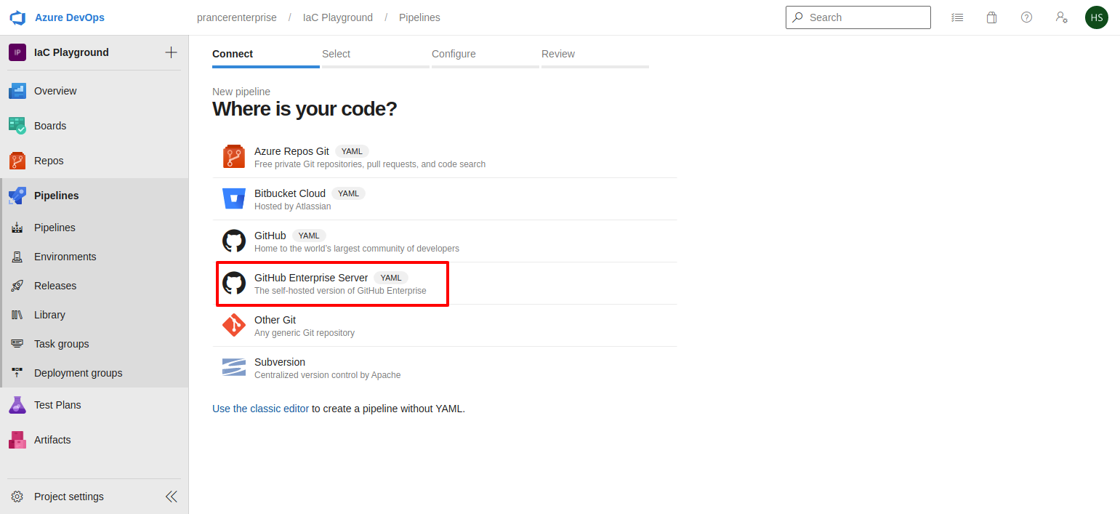Click the IaC Playground project avatar icon
This screenshot has height=514, width=1120.
click(17, 52)
